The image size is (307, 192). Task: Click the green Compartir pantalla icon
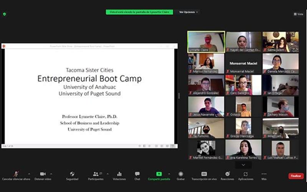coord(159,174)
